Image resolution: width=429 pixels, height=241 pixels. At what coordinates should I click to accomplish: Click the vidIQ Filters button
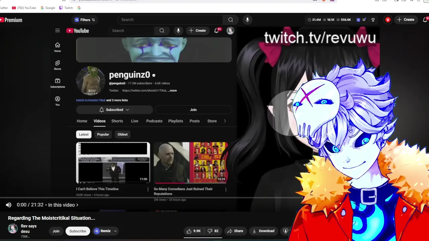click(x=85, y=20)
